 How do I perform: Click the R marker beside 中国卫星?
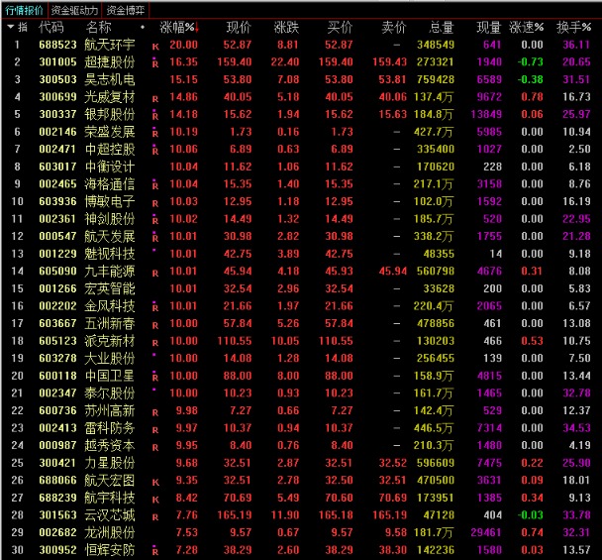tap(155, 377)
